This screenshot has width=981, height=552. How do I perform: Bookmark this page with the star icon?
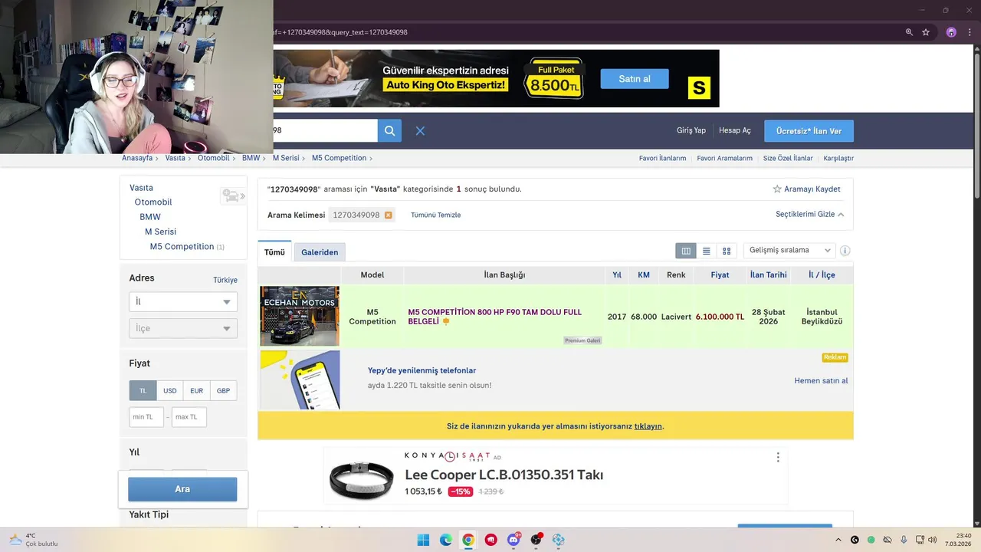click(x=926, y=32)
